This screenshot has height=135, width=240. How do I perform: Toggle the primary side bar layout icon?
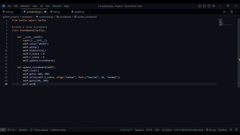point(200,6)
